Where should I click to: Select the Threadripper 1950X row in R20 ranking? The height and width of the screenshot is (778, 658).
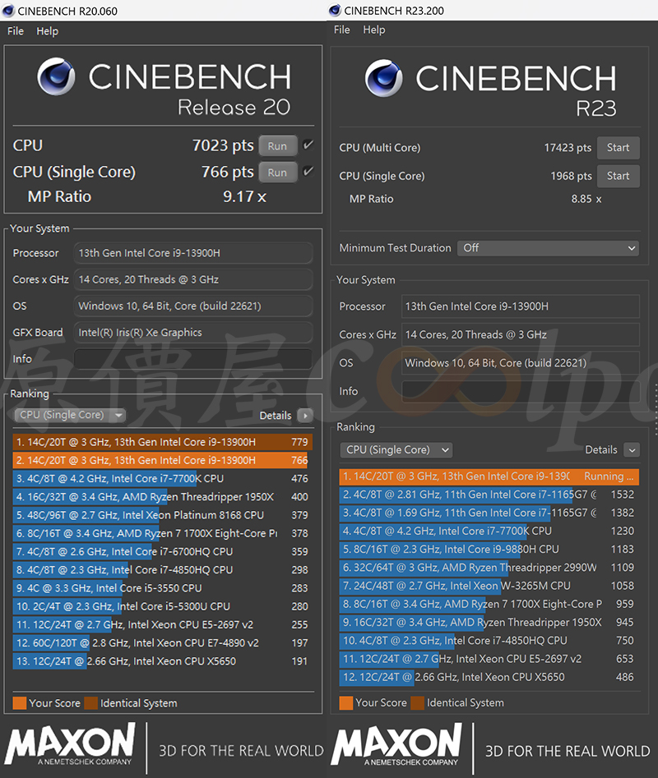click(163, 497)
